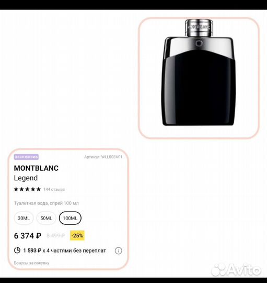Image resolution: width=267 pixels, height=283 pixels.
Task: Click the Montblanc star emblem on bottle
Action: point(199,43)
